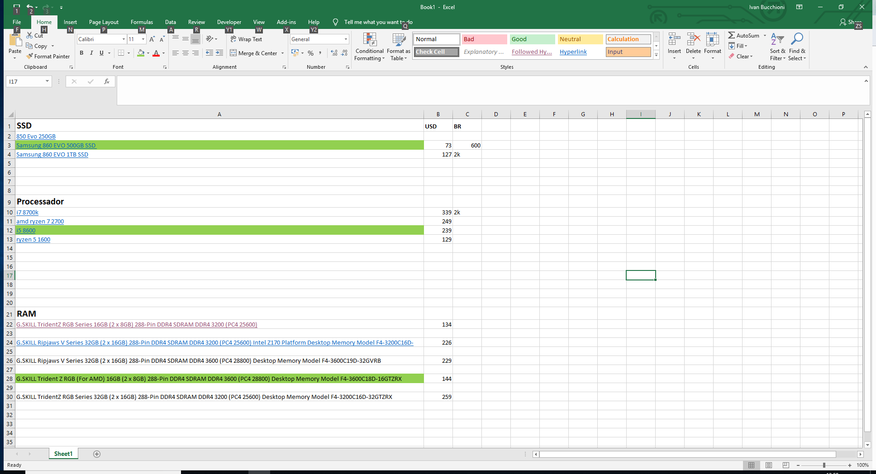Expand the formula bar
Viewport: 876px width, 474px height.
click(866, 81)
